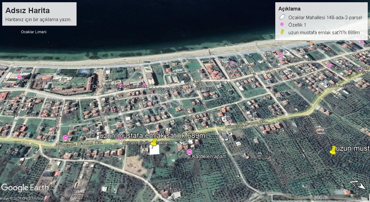This screenshot has width=370, height=202.
Task: Click the pink marker for Annem Suits Ocaklar
Action: pos(120,139)
